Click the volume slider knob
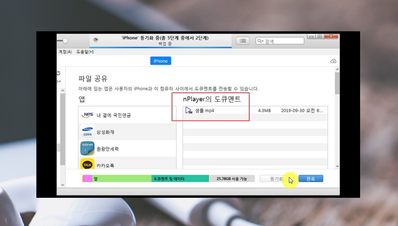Screen dimensions: 398x226 (65, 41)
